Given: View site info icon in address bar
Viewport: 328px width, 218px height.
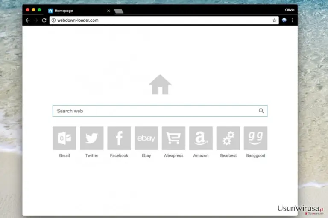Looking at the screenshot, I should click(53, 20).
